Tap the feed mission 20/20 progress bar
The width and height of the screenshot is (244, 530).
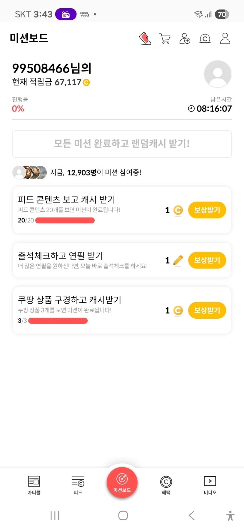click(x=65, y=220)
